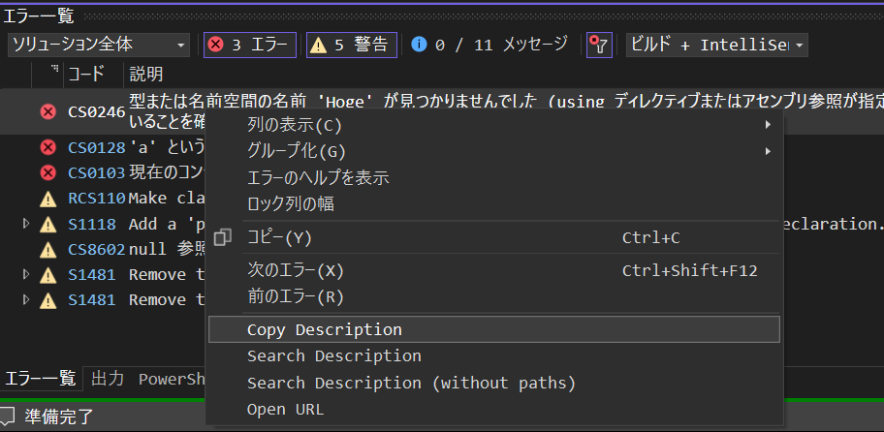Click the warning triangle in 警告 button
The width and height of the screenshot is (884, 432).
point(319,46)
